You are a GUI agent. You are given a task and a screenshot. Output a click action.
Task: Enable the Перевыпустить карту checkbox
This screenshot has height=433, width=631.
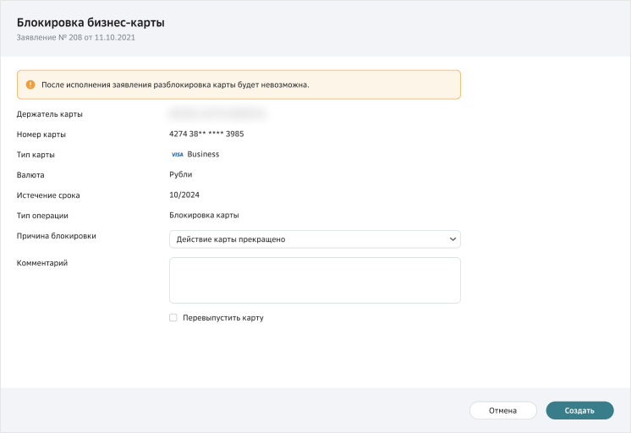click(173, 318)
